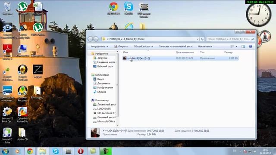This screenshot has height=155, width=276.
Task: Open the address bar history dropdown arrow
Action: [x=198, y=39]
